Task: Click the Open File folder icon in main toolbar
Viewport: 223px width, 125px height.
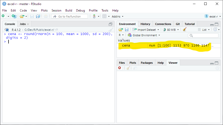Action: pos(22,16)
